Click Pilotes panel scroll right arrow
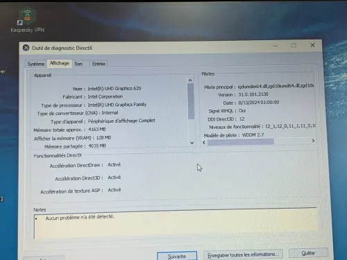The image size is (347, 260). pyautogui.click(x=313, y=141)
